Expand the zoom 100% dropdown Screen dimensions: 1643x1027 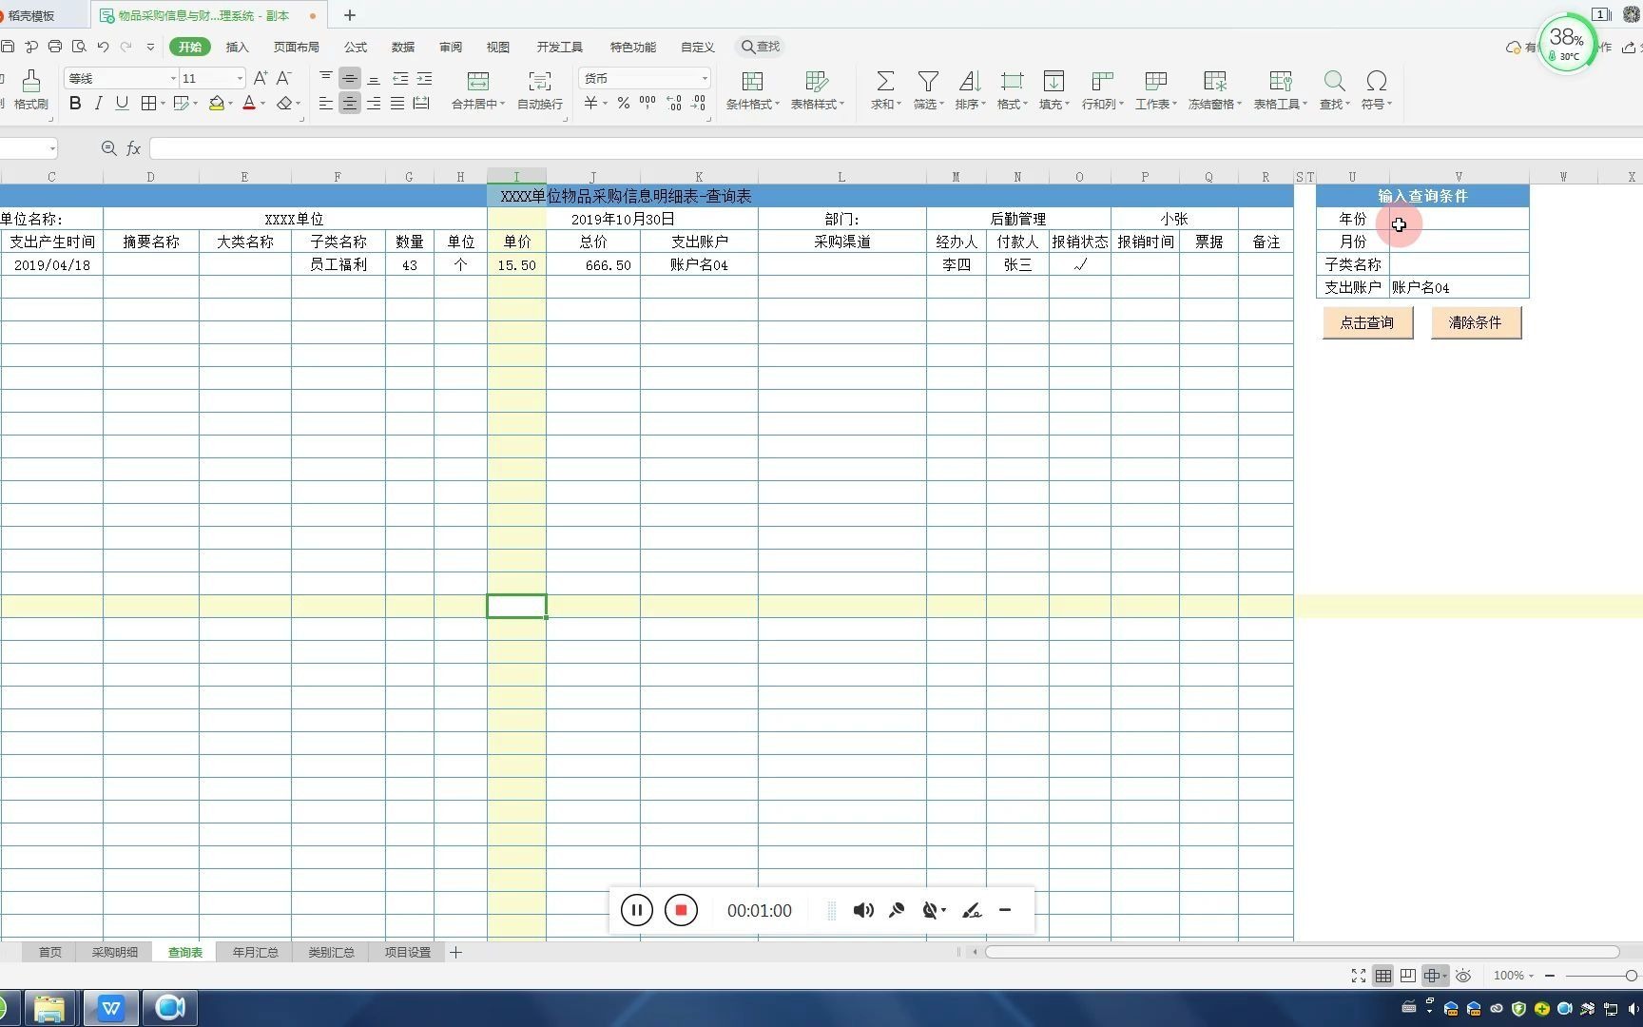tap(1531, 976)
